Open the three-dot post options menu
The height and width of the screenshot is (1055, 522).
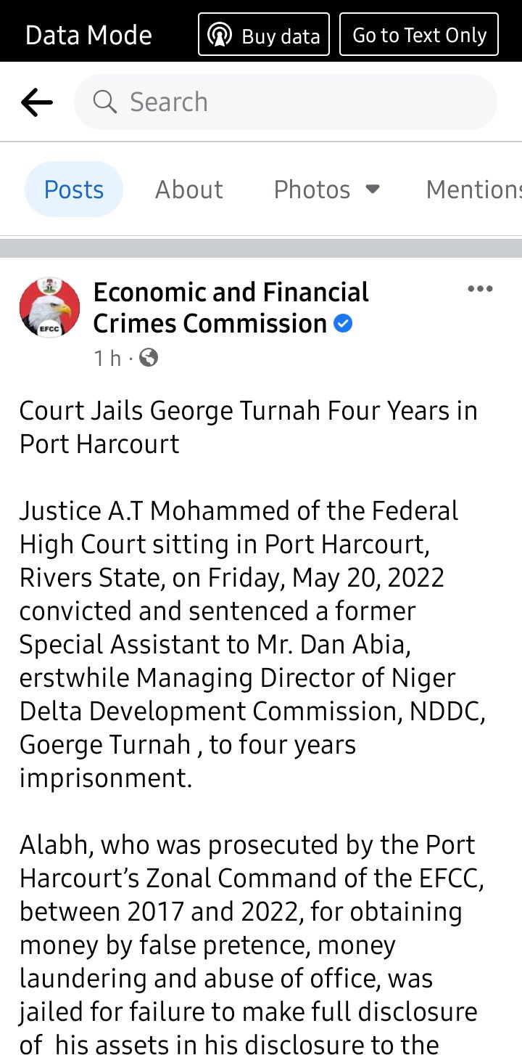480,289
